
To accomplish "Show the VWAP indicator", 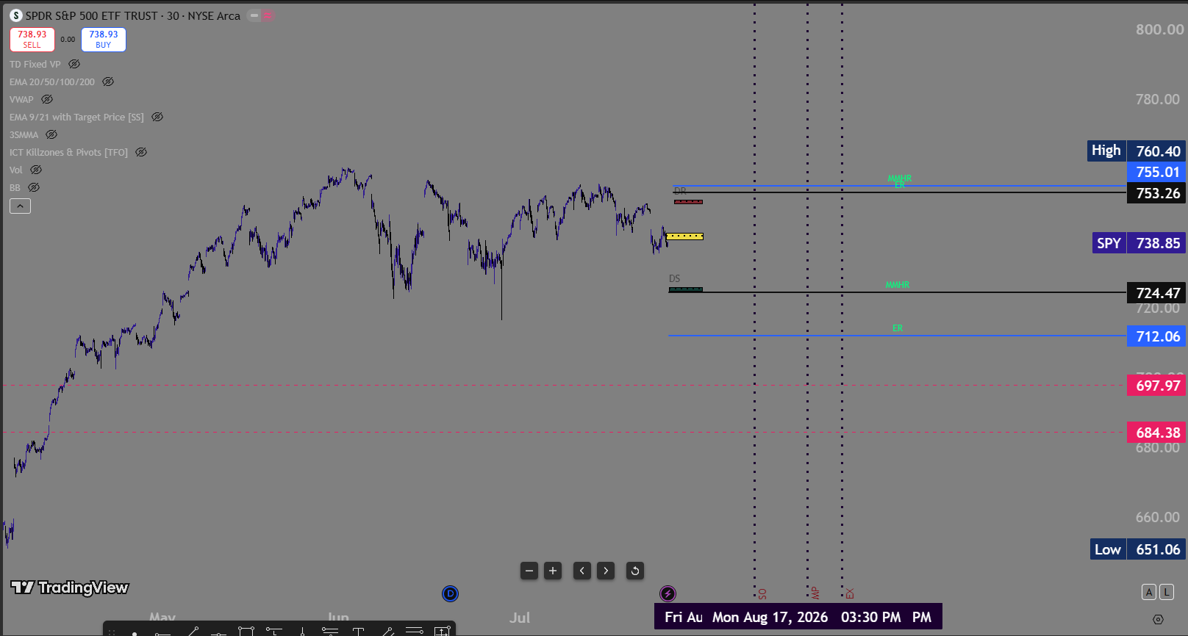I will (x=47, y=99).
